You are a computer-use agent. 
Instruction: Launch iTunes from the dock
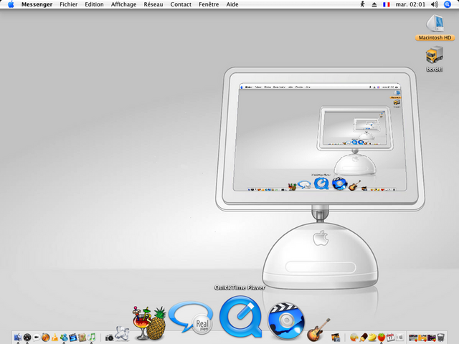pyautogui.click(x=91, y=337)
